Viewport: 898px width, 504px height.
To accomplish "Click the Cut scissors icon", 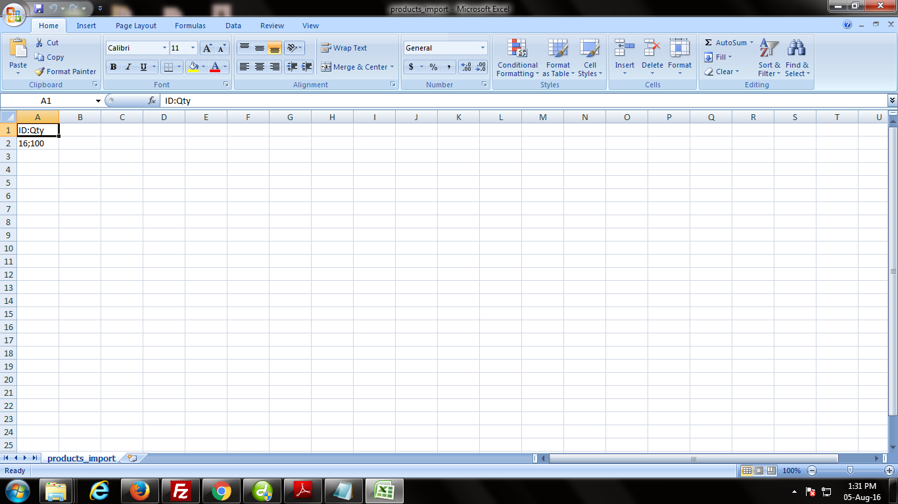I will [39, 43].
